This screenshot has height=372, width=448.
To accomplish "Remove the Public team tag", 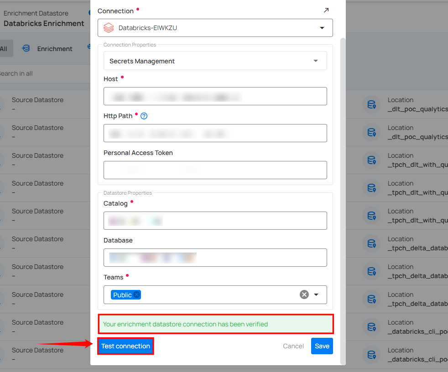I will coord(137,294).
